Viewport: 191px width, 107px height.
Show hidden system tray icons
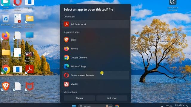click(x=162, y=106)
